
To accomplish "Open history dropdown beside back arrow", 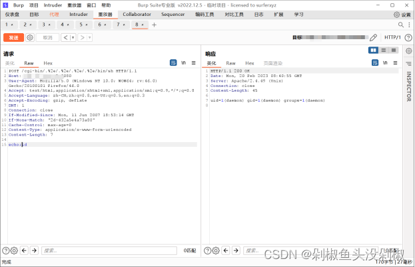I will coord(73,37).
